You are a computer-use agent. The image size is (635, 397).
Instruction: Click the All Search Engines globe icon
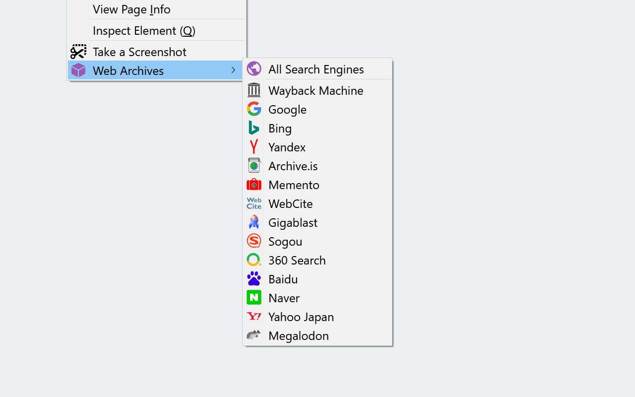pos(254,69)
